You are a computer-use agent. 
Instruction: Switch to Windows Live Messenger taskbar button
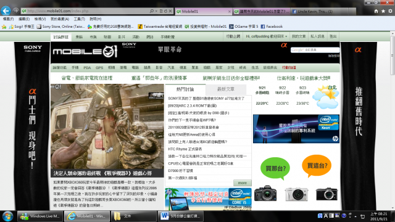(39, 216)
